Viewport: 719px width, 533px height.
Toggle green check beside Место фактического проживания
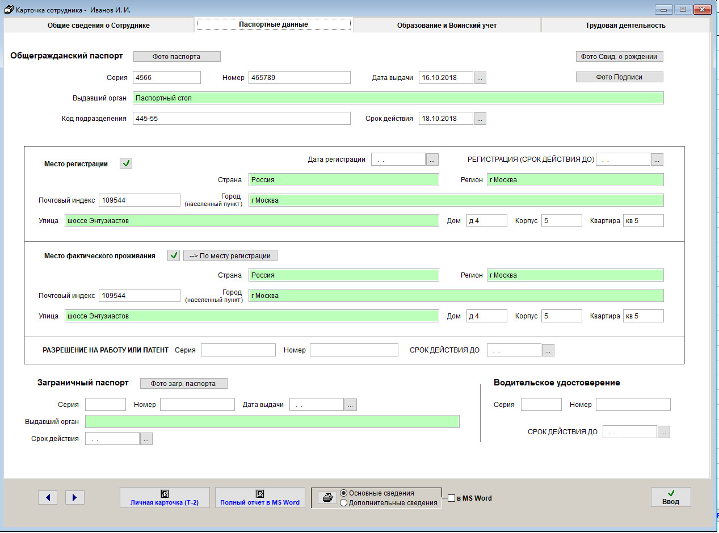174,255
